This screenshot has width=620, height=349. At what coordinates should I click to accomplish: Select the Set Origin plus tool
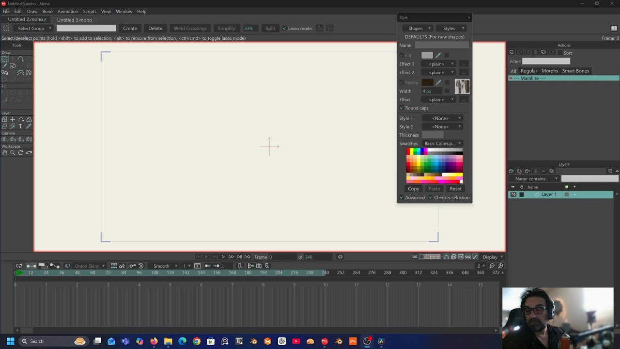pyautogui.click(x=13, y=119)
